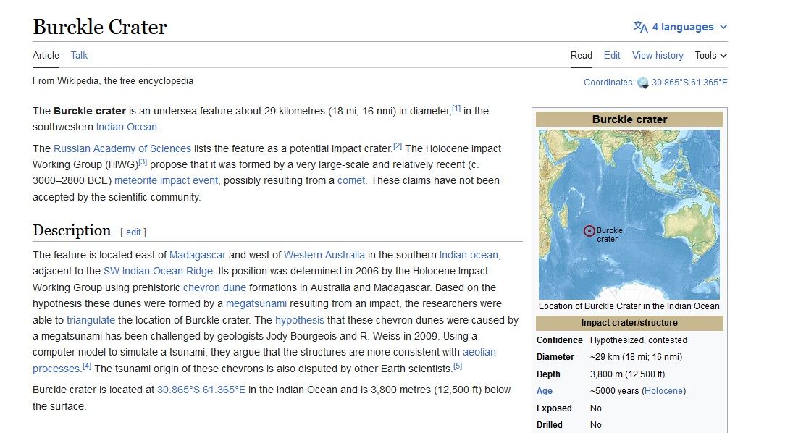Select the infobox title Burckle crater
This screenshot has height=433, width=785.
(629, 119)
